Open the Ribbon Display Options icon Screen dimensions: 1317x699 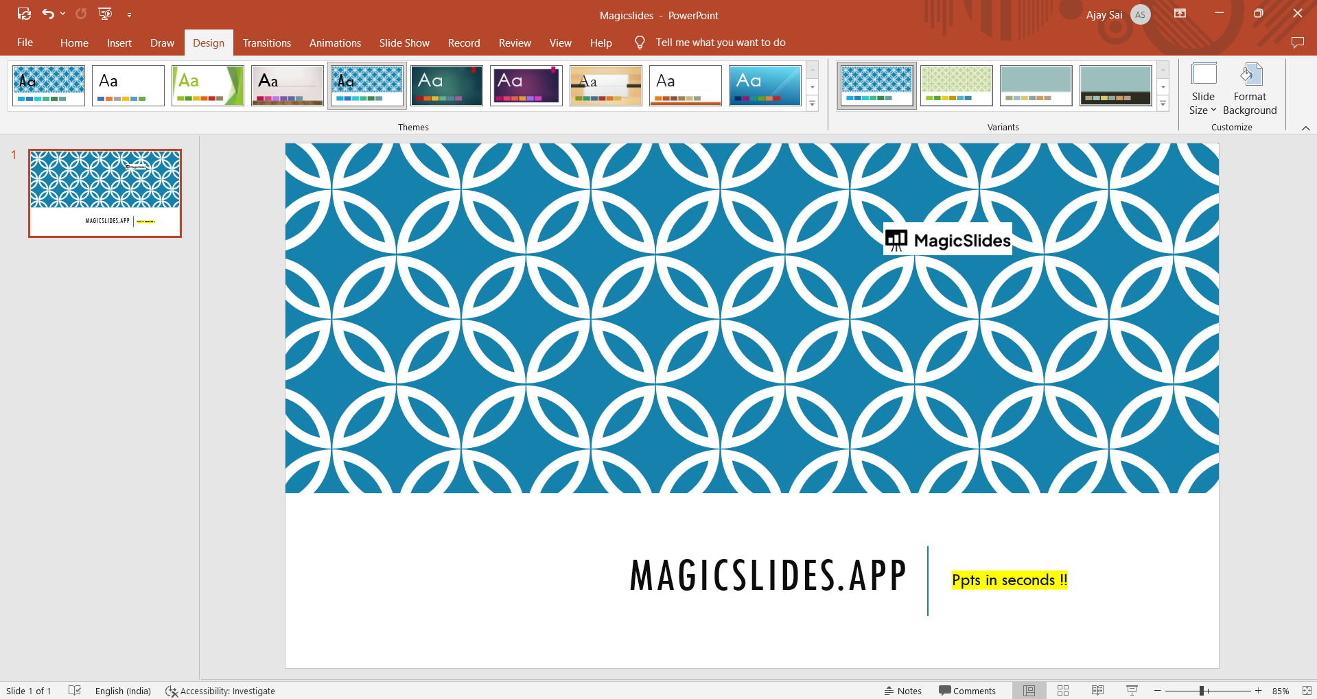pos(1180,14)
